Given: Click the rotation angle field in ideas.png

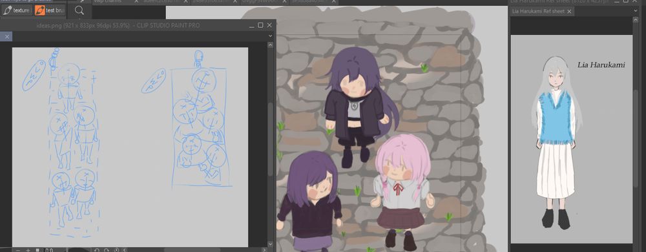Looking at the screenshot, I should (x=50, y=250).
